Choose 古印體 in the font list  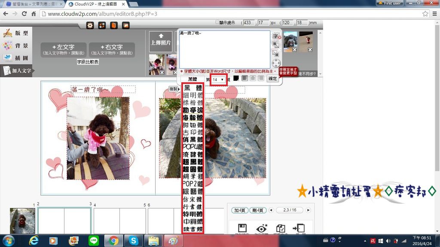193,132
